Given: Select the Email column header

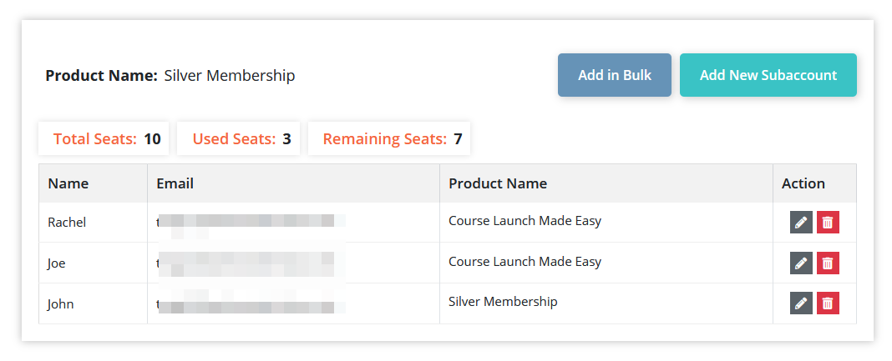Looking at the screenshot, I should pyautogui.click(x=175, y=183).
